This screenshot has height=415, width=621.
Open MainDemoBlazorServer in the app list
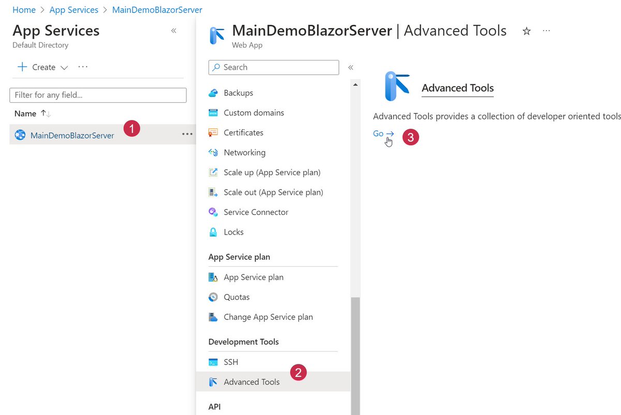[x=72, y=135]
